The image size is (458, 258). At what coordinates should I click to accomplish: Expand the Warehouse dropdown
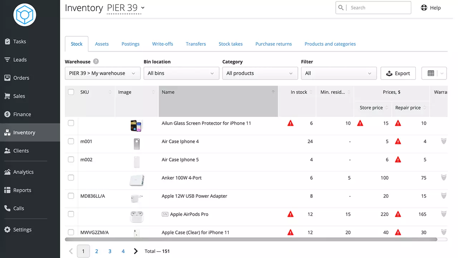click(x=102, y=73)
